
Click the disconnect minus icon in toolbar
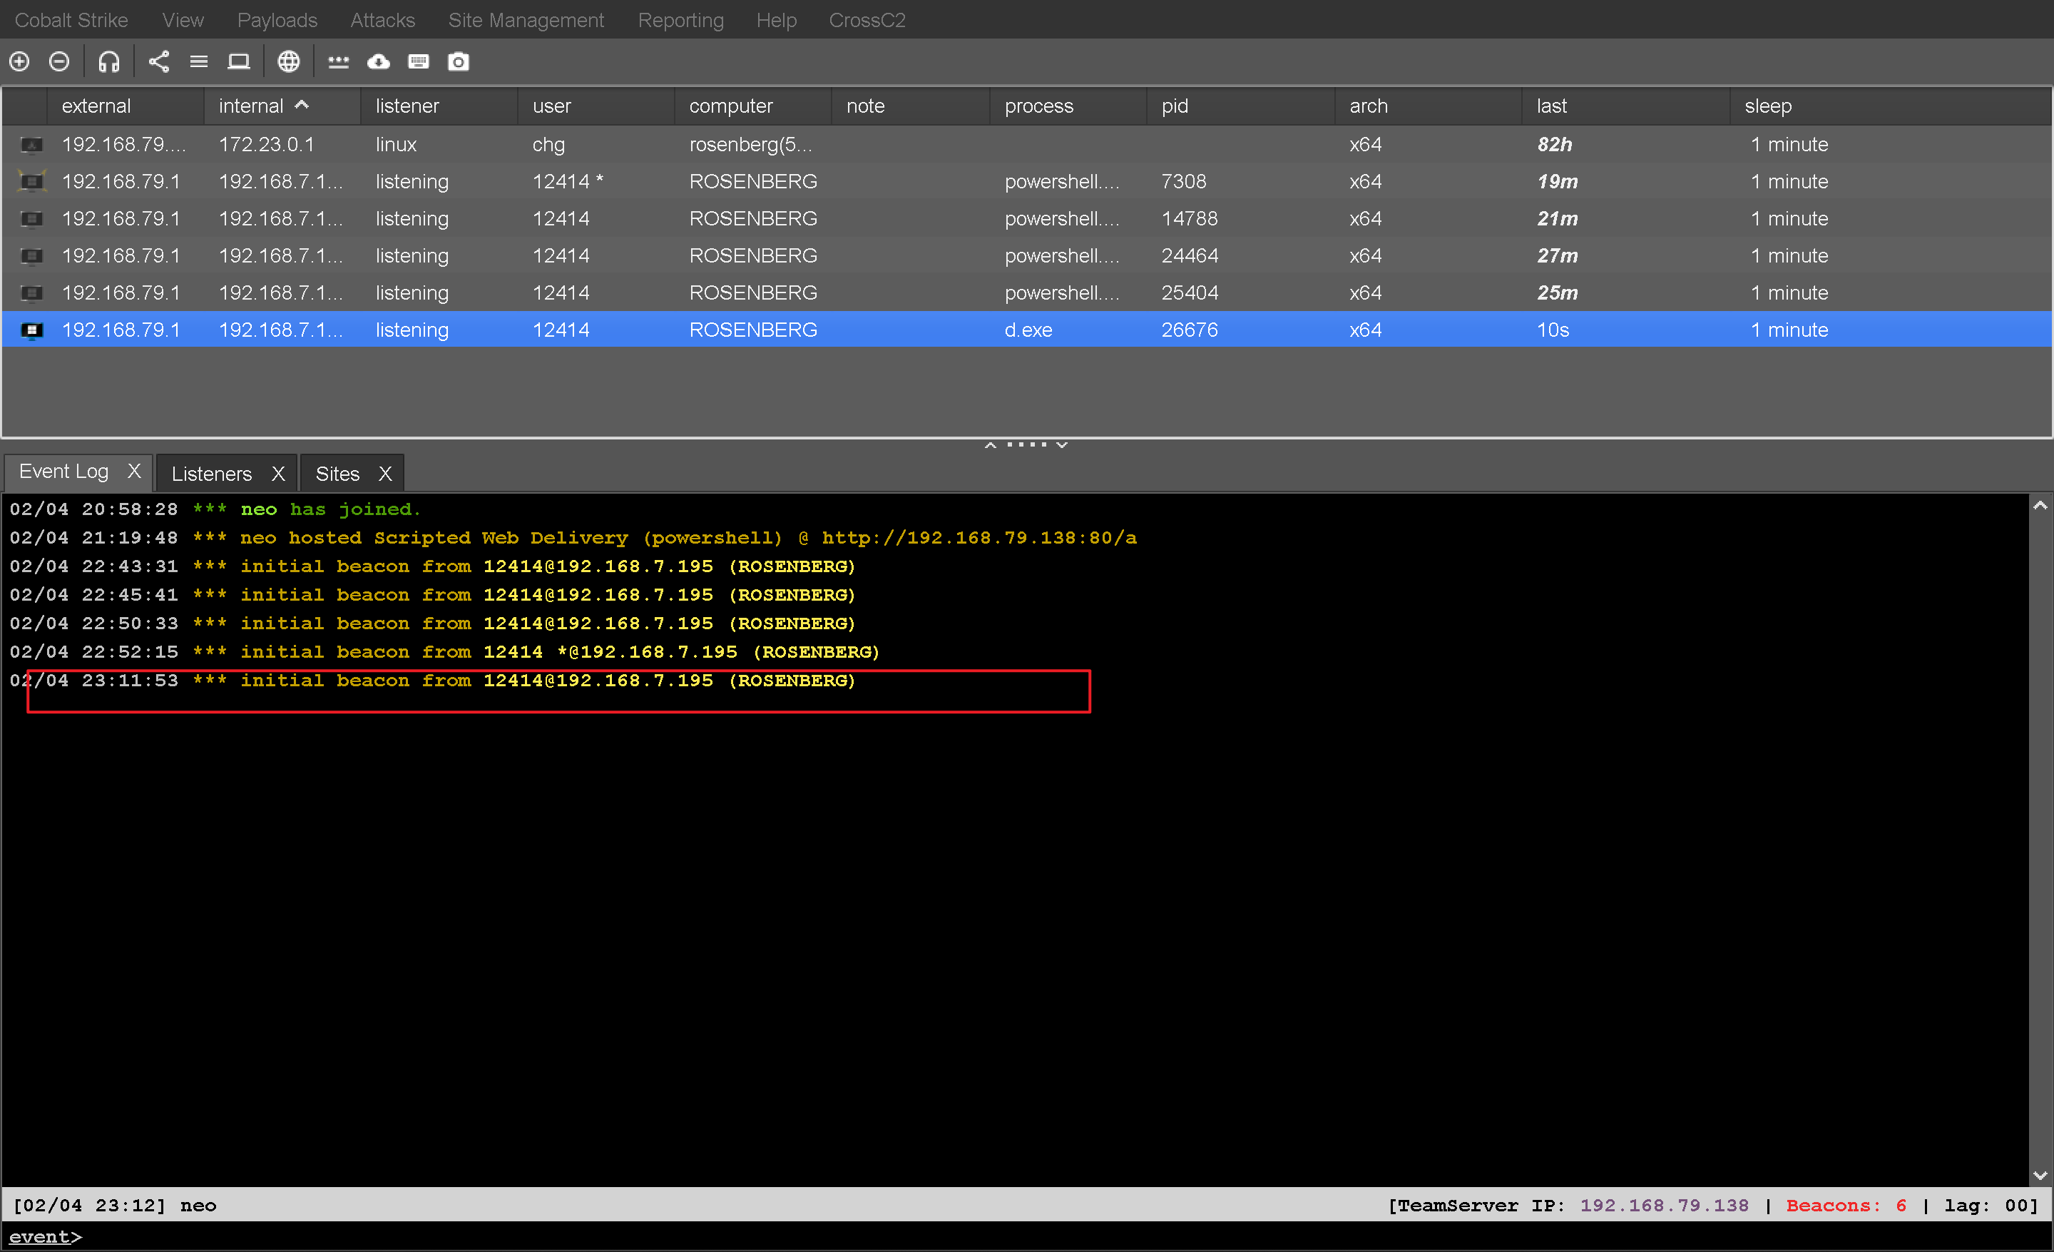59,61
